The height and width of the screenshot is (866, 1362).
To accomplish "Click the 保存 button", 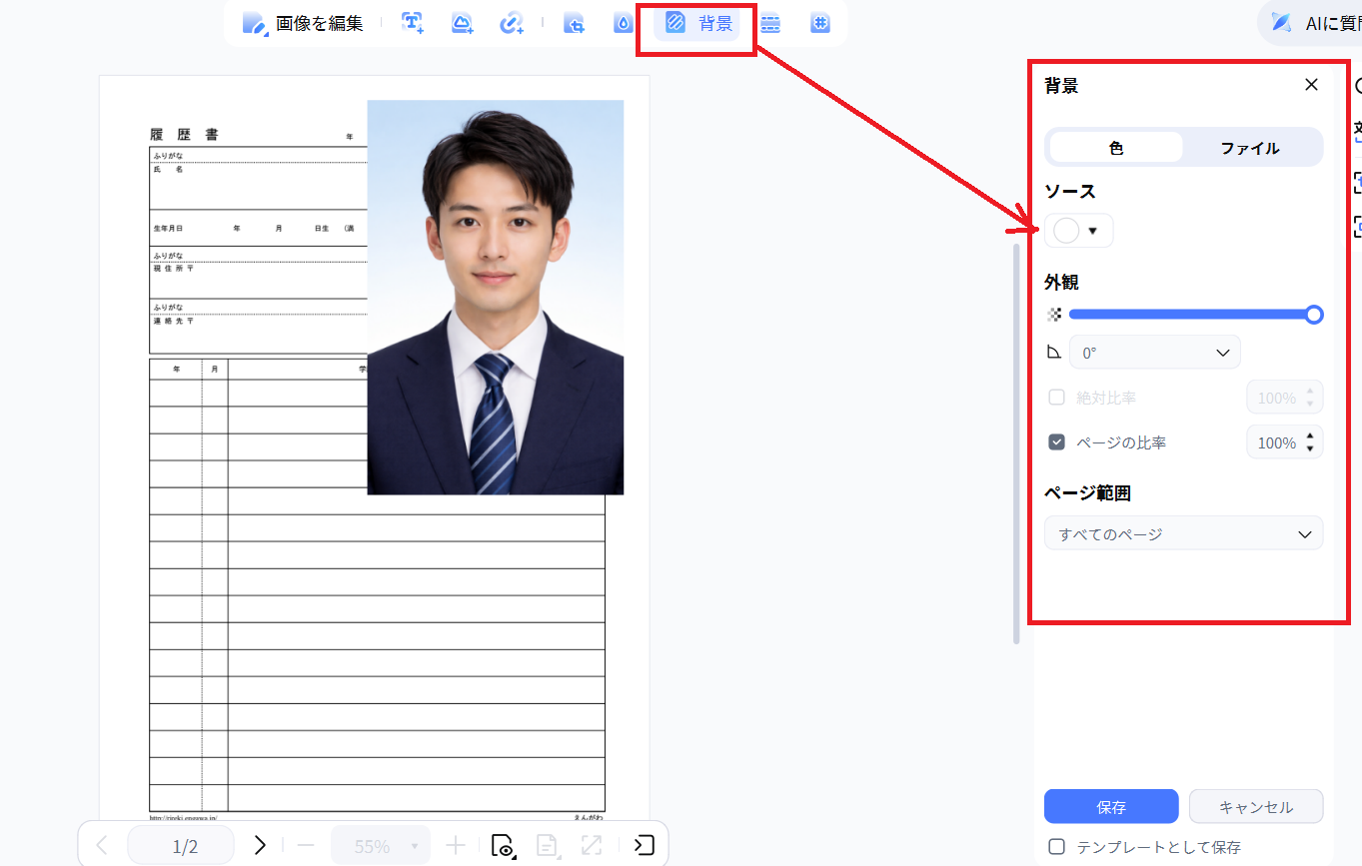I will coord(1111,807).
